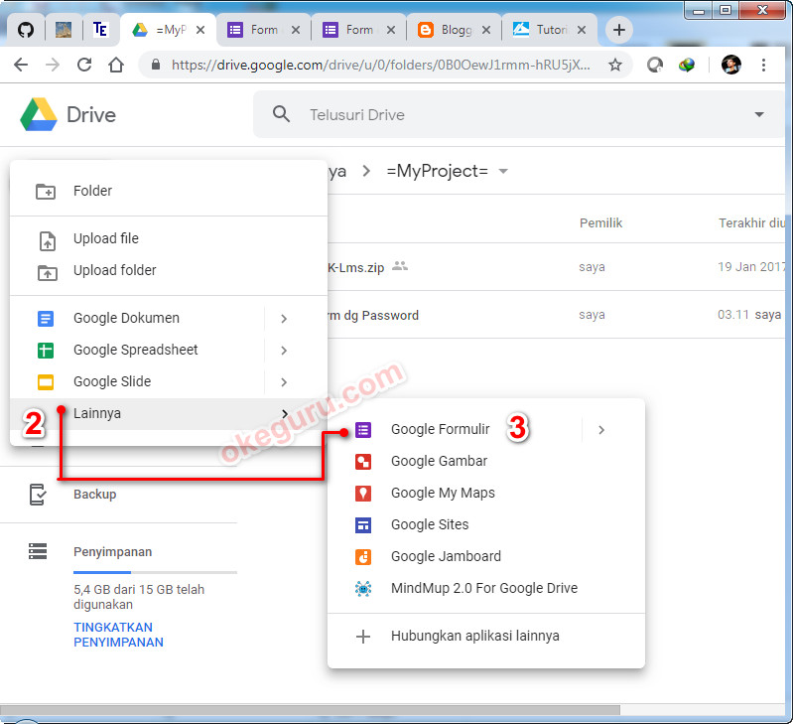The width and height of the screenshot is (793, 724).
Task: Open the TE pinned tab
Action: coord(100,30)
